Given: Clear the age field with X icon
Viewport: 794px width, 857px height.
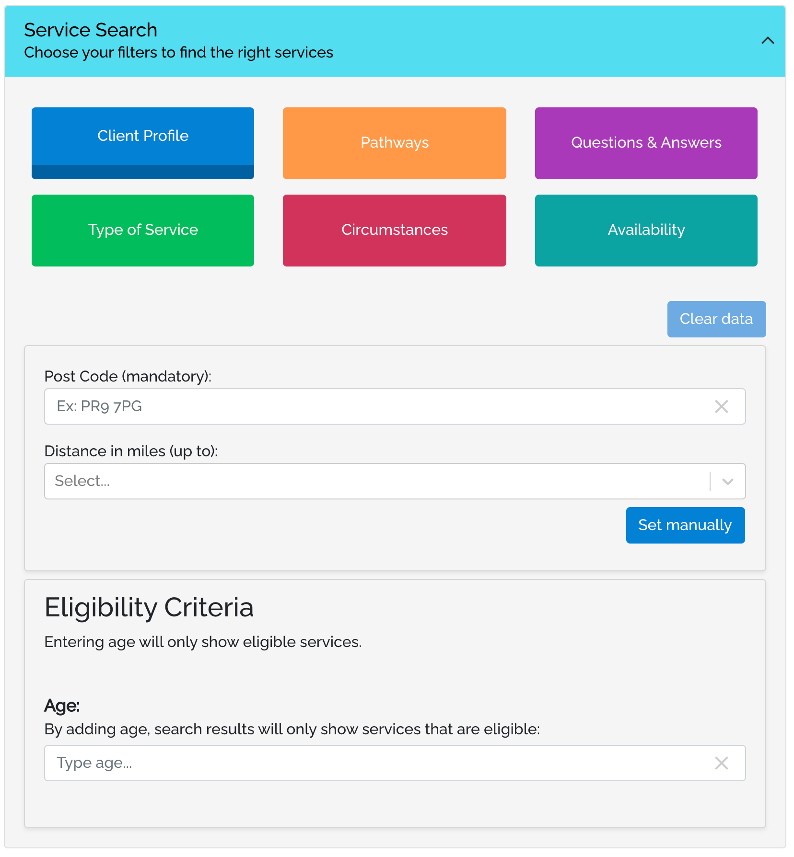Looking at the screenshot, I should pos(721,763).
